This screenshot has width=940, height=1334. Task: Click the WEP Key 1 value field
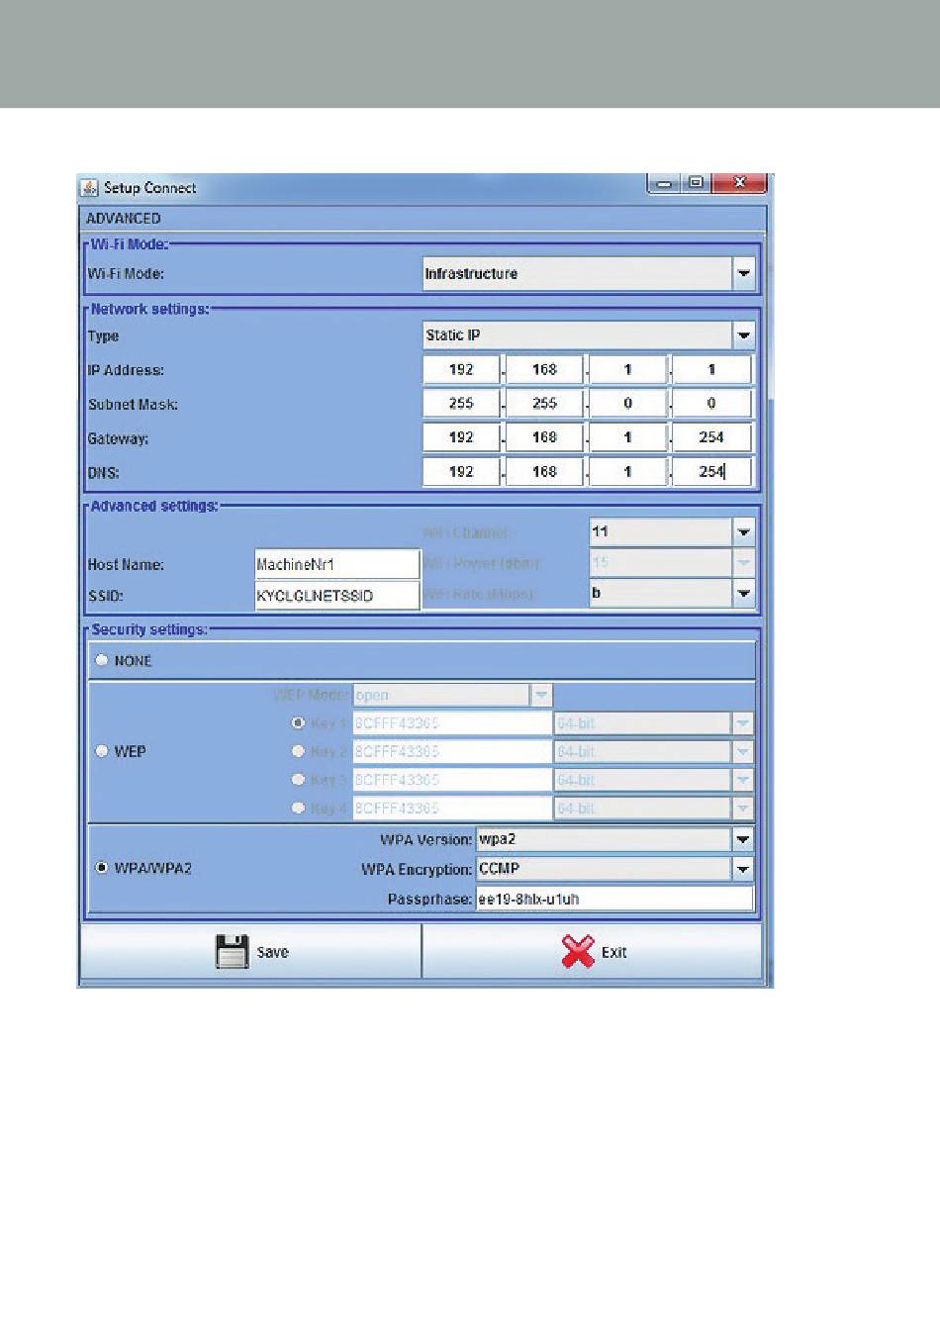coord(452,723)
